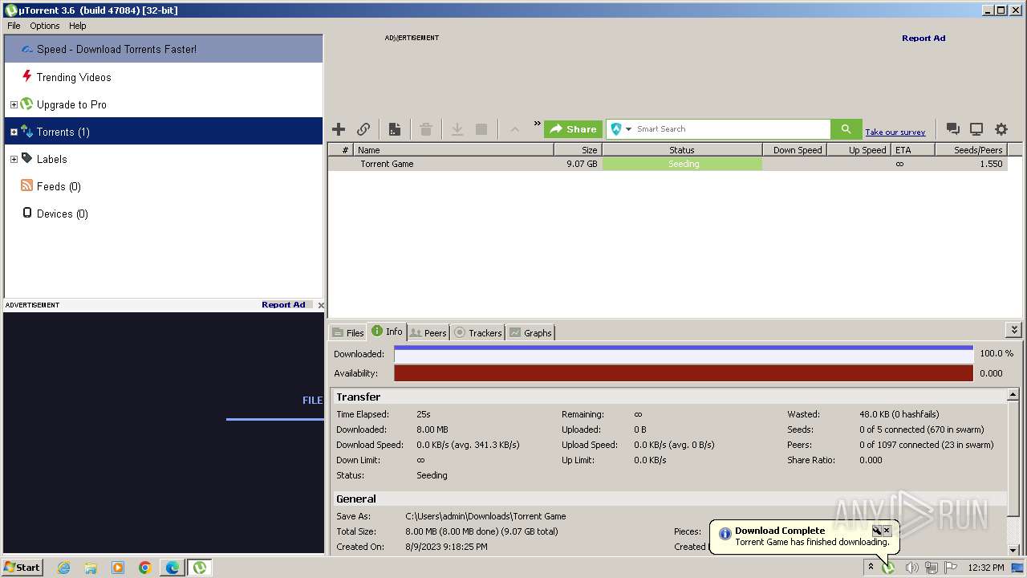Open the File menu
Screen dimensions: 1027x578
14,26
